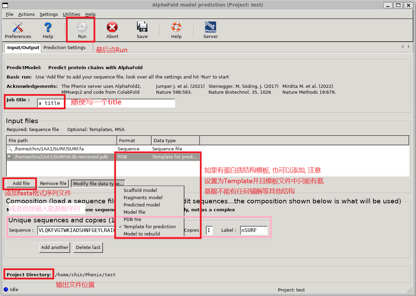Save the current settings
This screenshot has height=296, width=416.
142,30
